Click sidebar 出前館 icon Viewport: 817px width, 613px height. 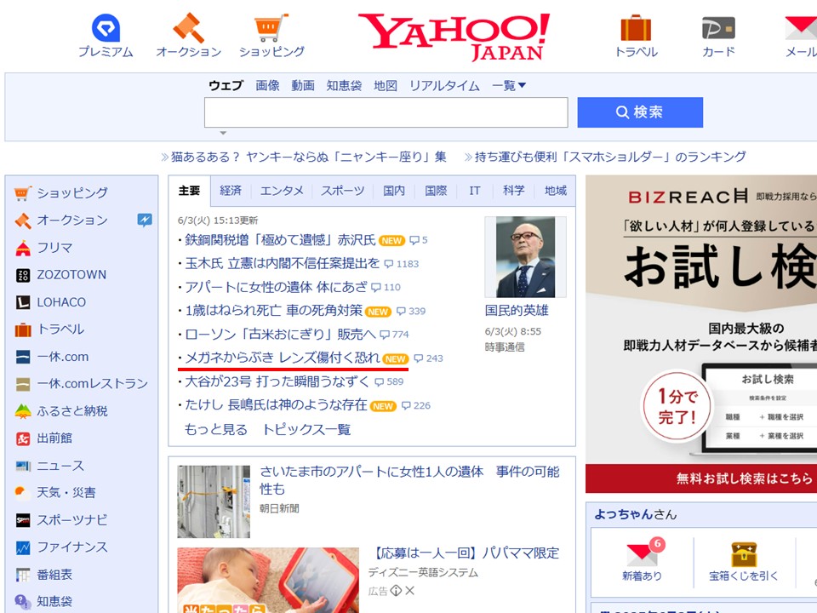pyautogui.click(x=23, y=439)
